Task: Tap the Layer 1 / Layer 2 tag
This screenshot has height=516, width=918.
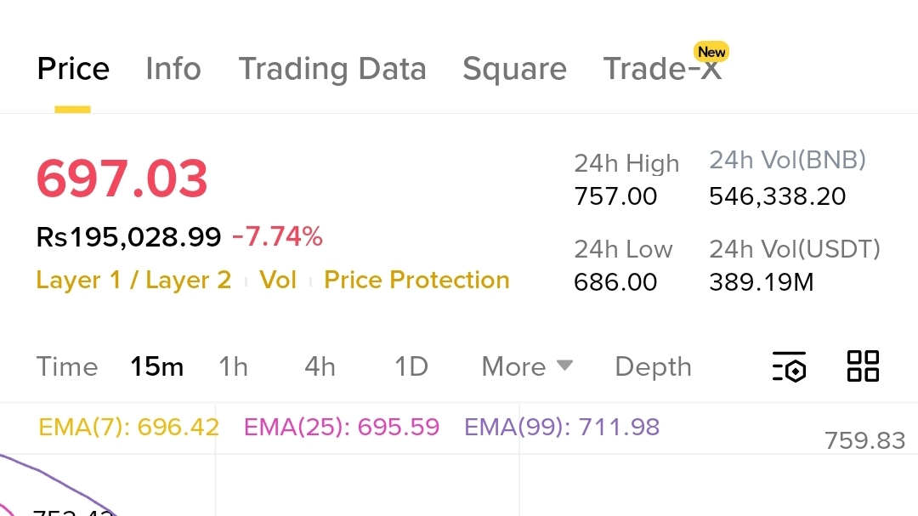Action: coord(133,280)
